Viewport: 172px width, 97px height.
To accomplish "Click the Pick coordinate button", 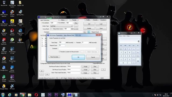I will [x=76, y=23].
